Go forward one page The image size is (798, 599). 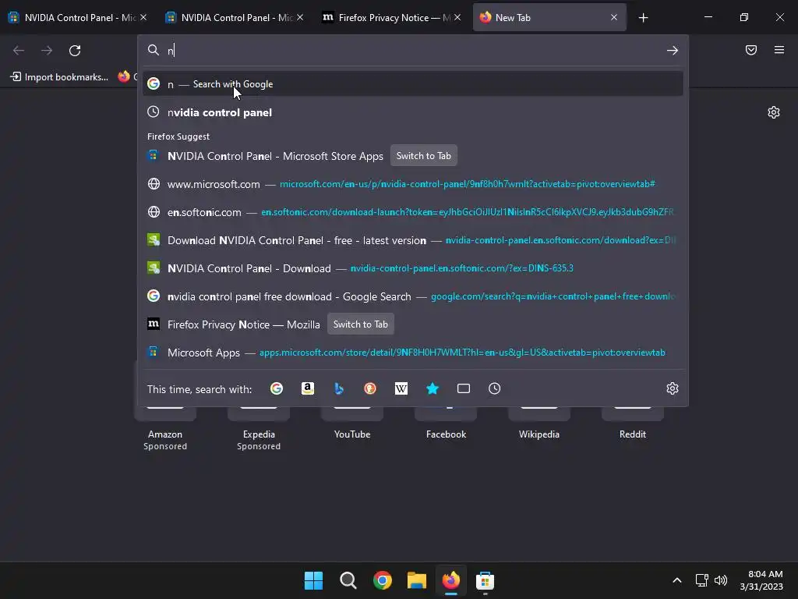[x=47, y=51]
